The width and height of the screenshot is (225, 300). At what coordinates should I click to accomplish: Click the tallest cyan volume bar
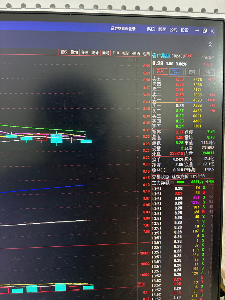[60, 287]
